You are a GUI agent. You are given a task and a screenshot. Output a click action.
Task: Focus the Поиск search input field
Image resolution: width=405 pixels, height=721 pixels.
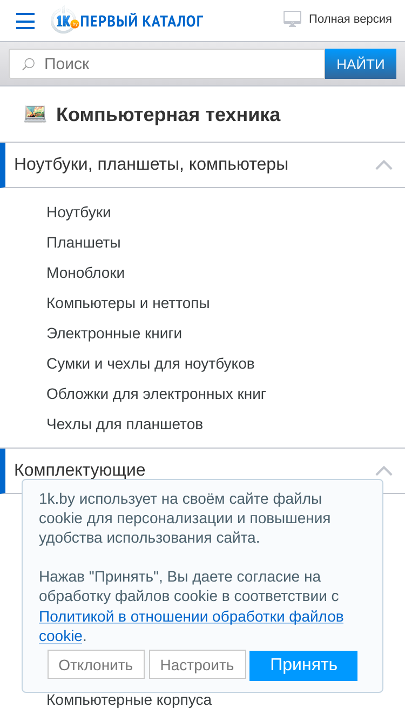point(167,64)
